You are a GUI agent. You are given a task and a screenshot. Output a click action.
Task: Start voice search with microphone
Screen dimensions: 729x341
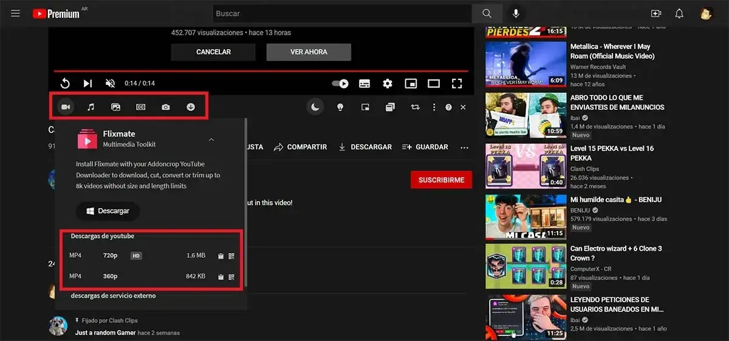click(x=516, y=13)
